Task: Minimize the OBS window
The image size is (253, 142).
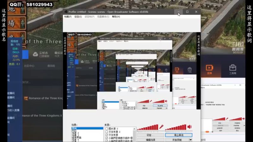Action: (x=178, y=12)
